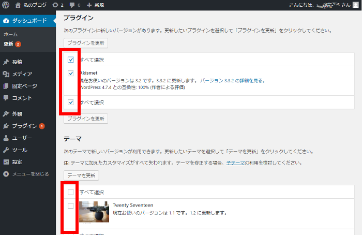Click the コメント speech bubble icon
Screen dimensions: 362x235
pyautogui.click(x=6, y=98)
